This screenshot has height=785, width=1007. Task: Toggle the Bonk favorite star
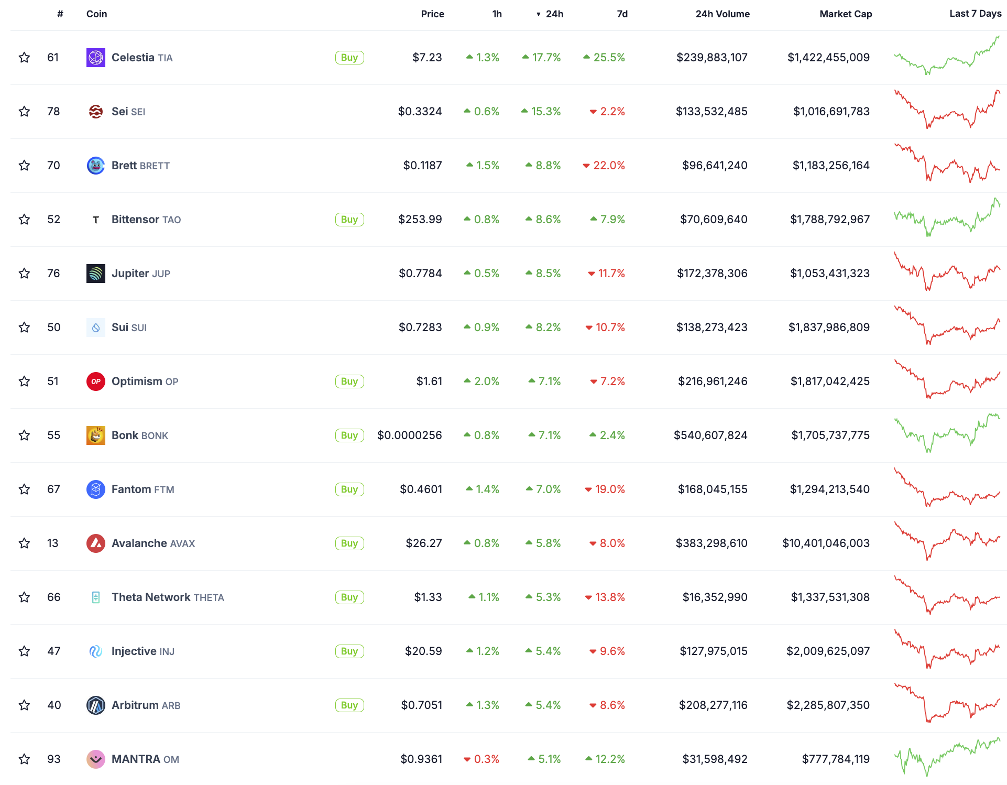click(24, 435)
